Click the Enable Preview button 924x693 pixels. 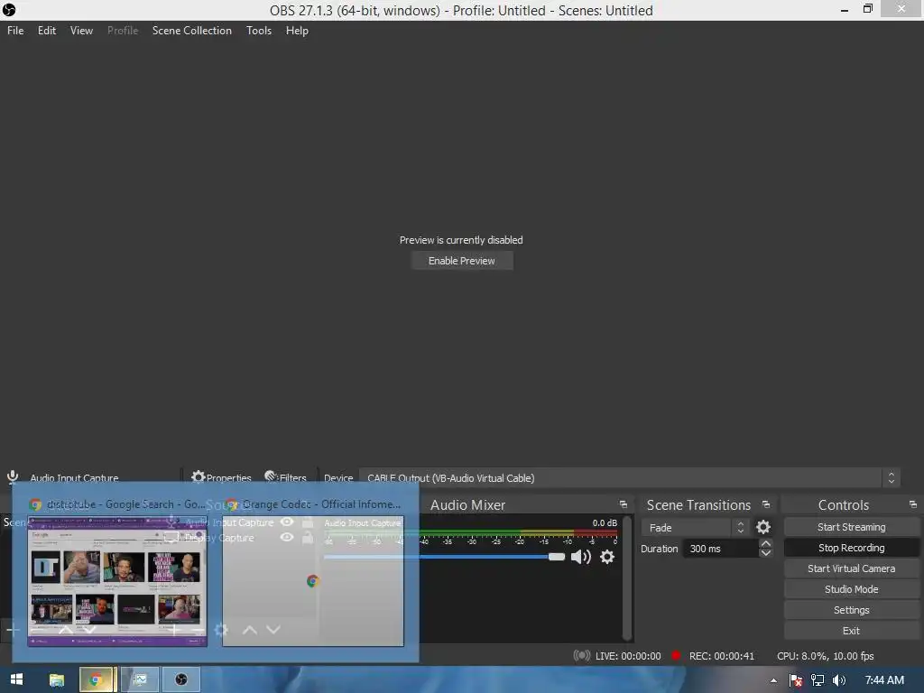(462, 261)
